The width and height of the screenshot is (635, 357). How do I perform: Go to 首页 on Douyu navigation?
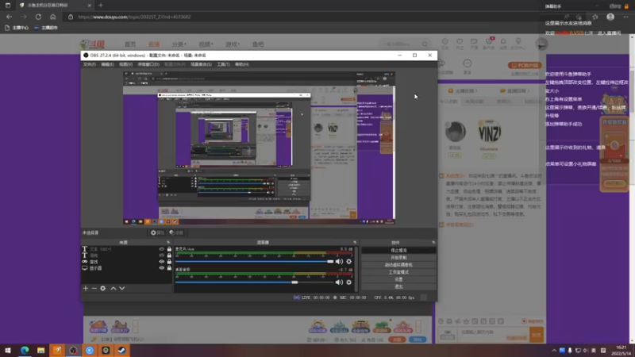coord(130,44)
